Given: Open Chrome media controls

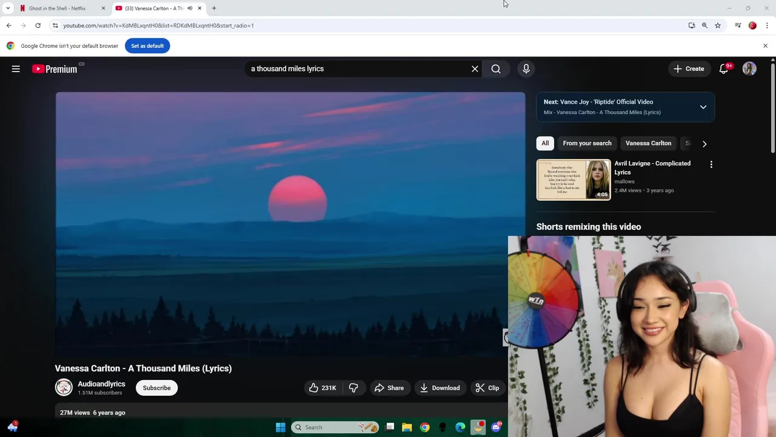Looking at the screenshot, I should coord(738,25).
